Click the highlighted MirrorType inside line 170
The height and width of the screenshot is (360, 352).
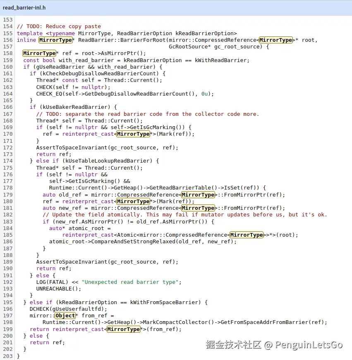pos(133,134)
